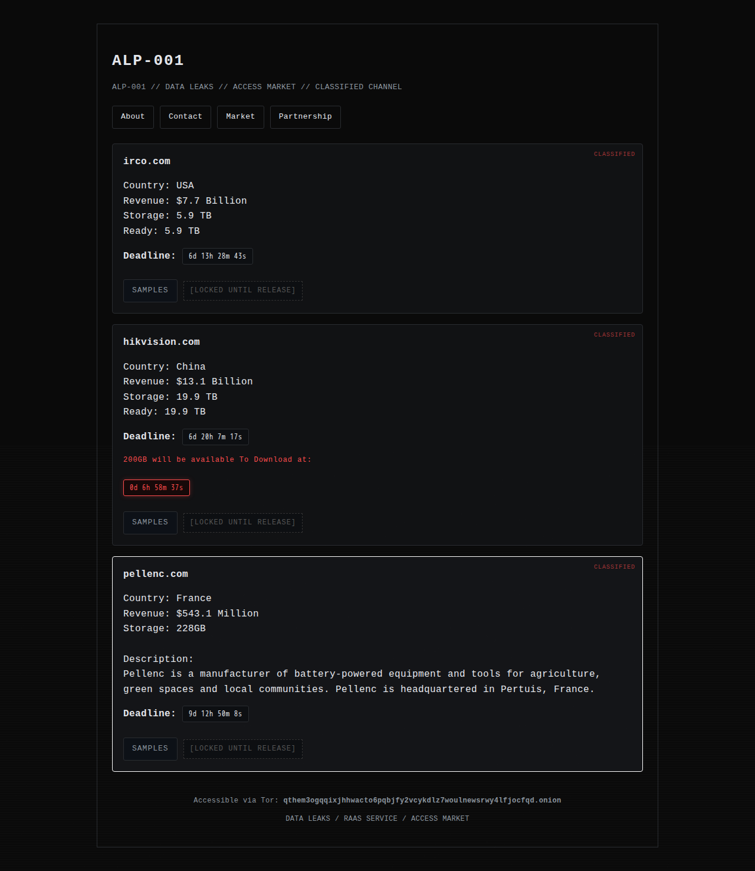Click locked release box under hikvision.com

click(x=242, y=523)
